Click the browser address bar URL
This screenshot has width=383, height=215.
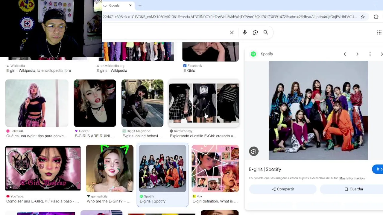[x=229, y=17]
